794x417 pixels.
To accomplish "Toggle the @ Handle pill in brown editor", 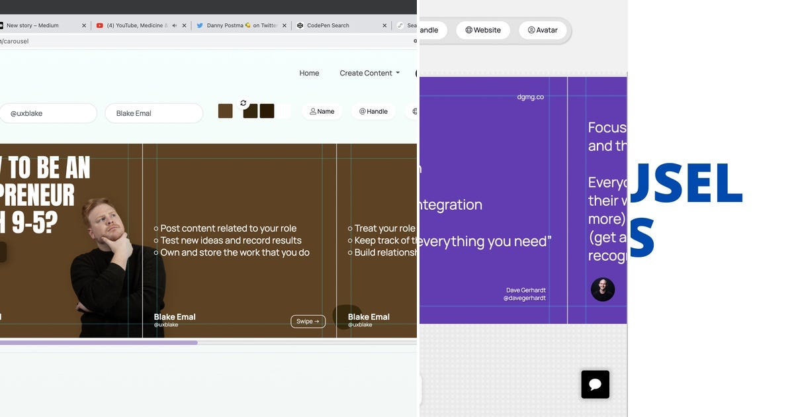I will [373, 111].
